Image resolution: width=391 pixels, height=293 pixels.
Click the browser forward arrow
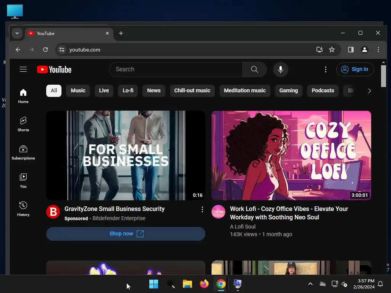click(31, 50)
